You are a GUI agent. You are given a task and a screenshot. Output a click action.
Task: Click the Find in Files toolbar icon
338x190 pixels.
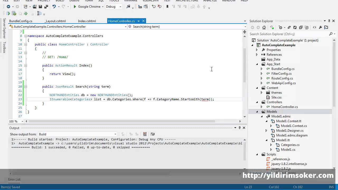point(128,7)
